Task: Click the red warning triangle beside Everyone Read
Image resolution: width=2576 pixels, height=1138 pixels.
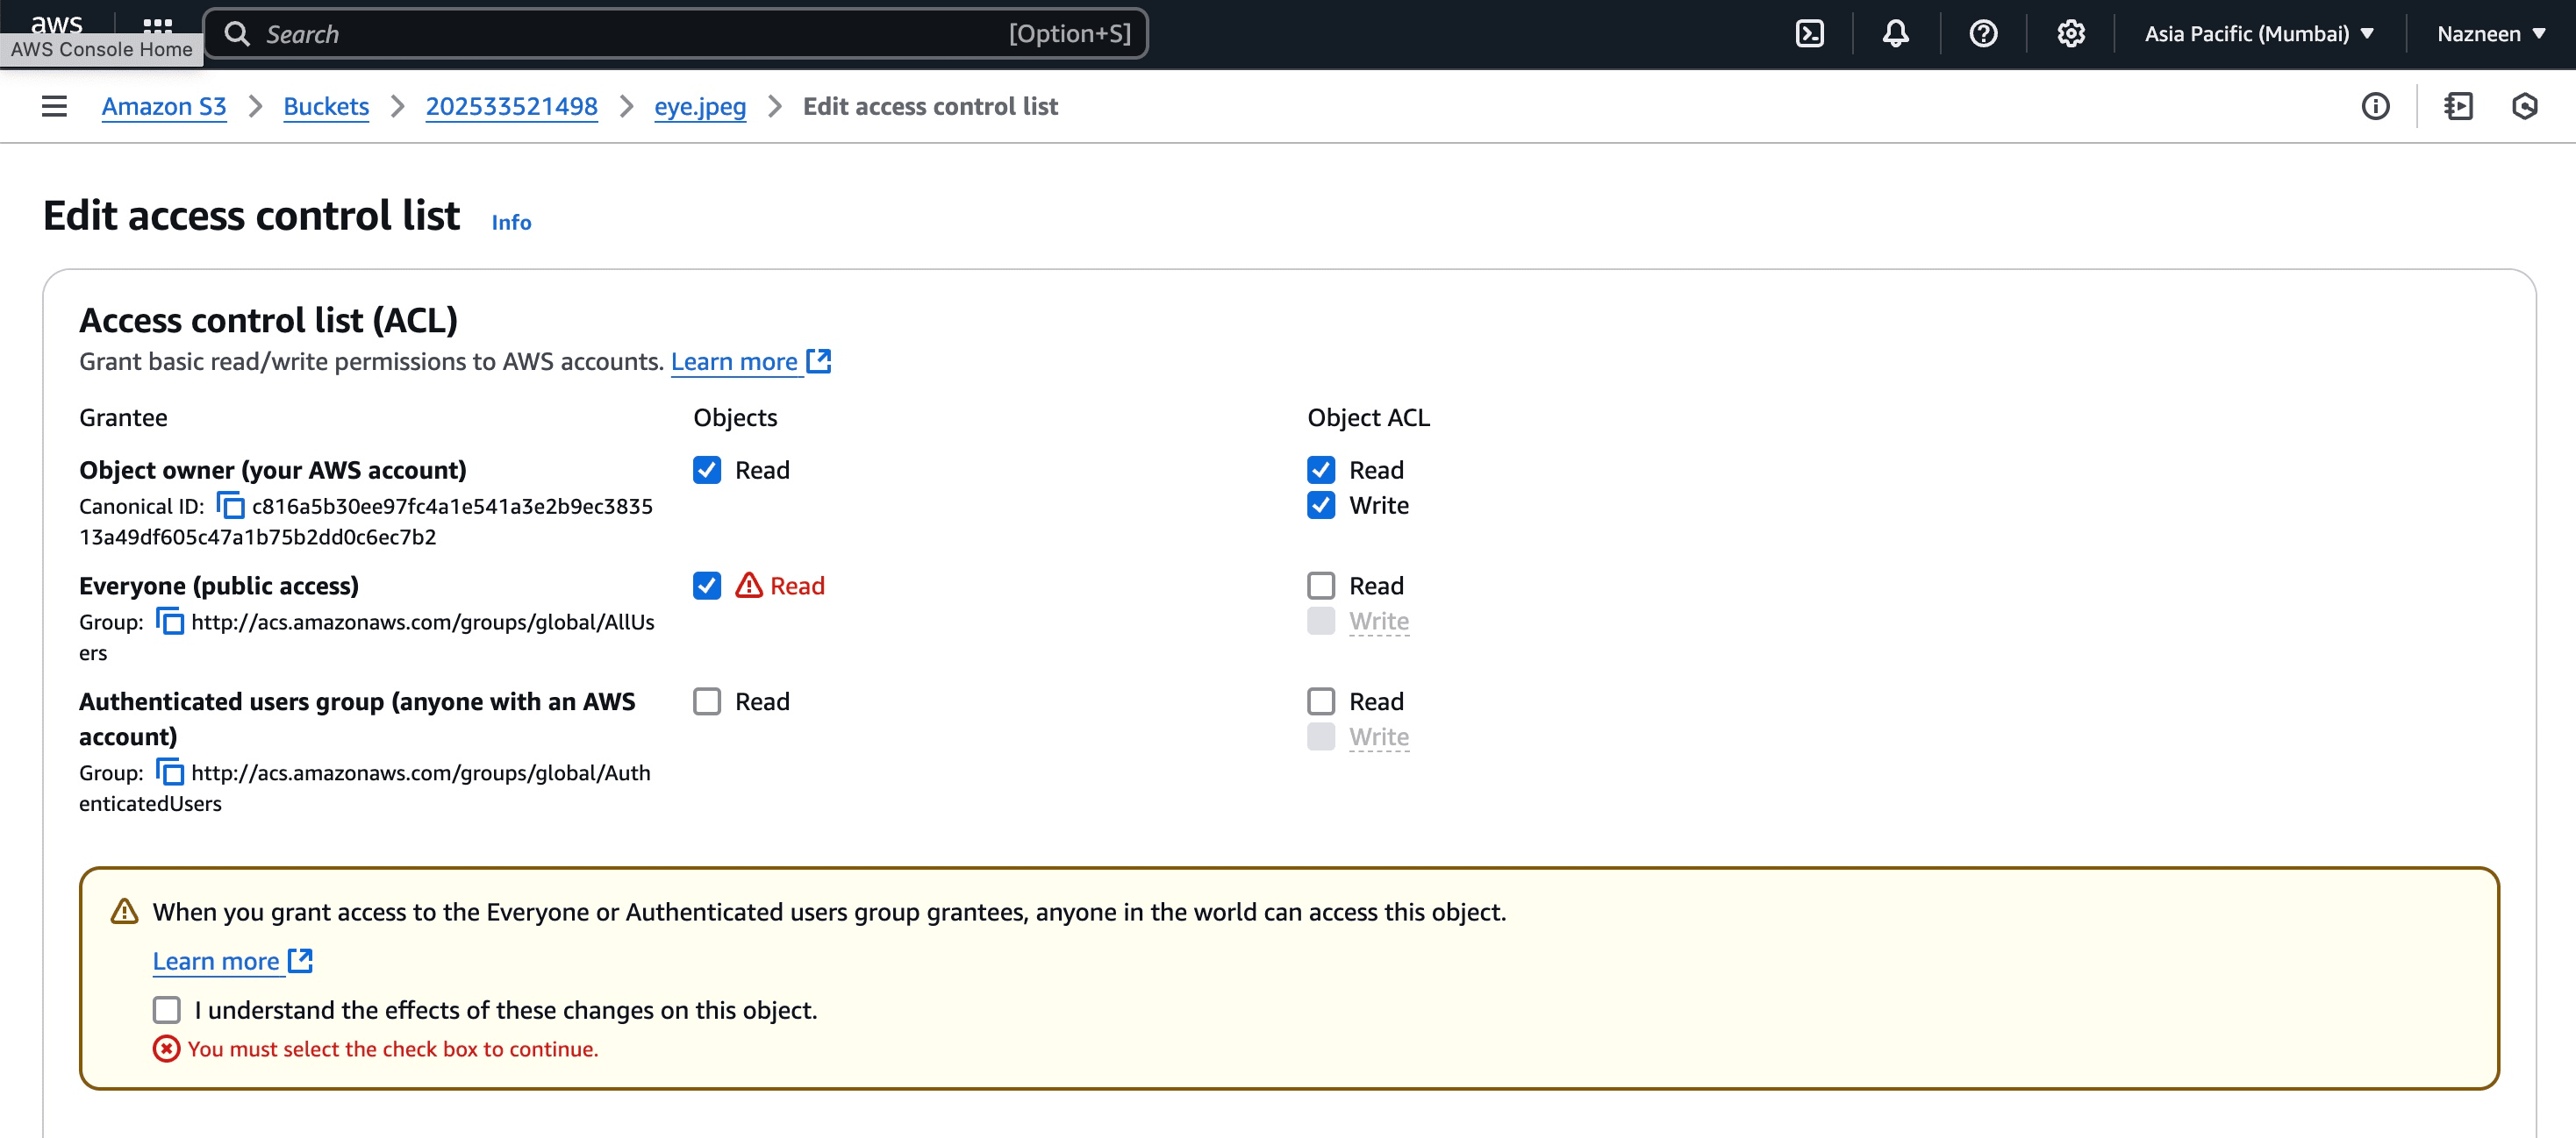Action: click(749, 586)
